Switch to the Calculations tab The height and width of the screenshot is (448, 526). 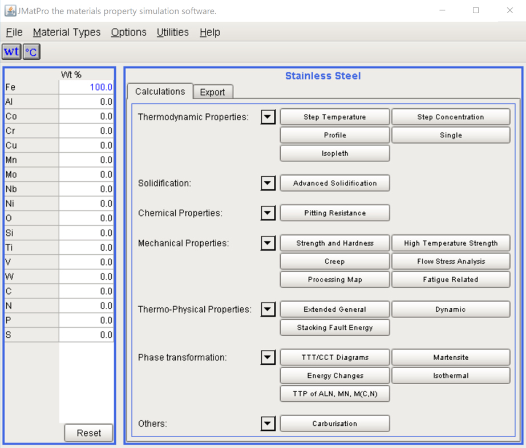click(160, 91)
